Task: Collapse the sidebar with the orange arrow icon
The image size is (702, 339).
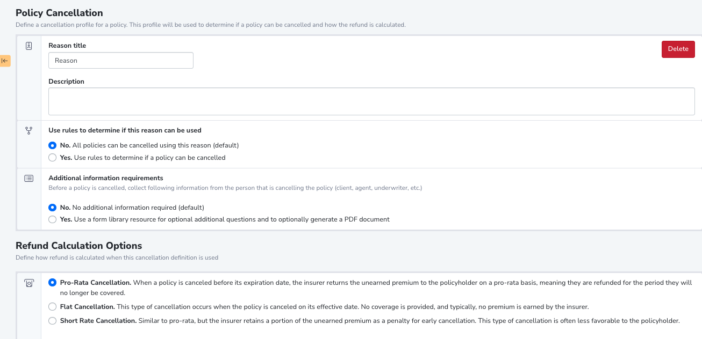Action: 5,61
